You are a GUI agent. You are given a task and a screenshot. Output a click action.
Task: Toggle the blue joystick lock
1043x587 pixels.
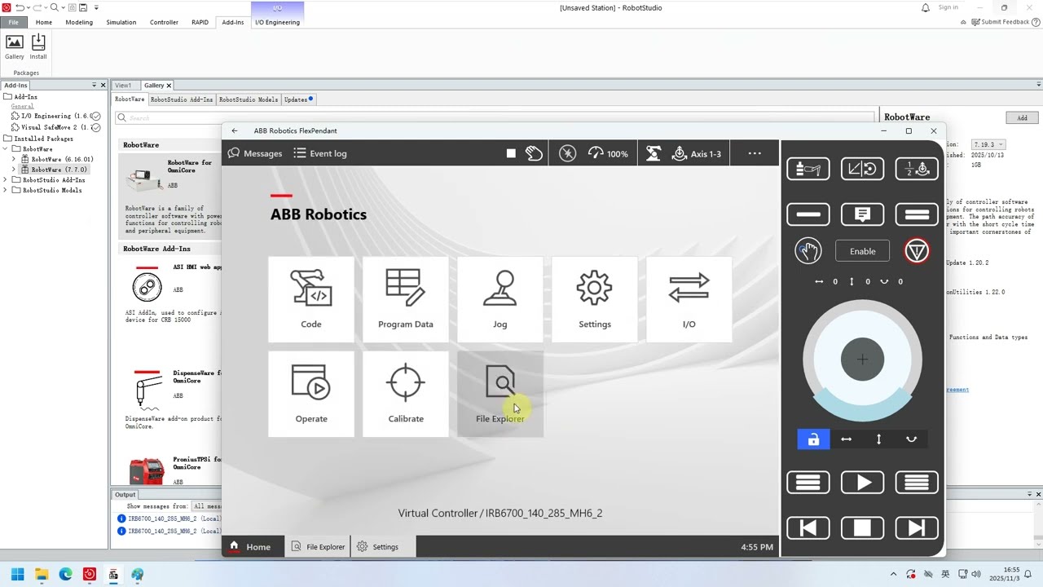[x=813, y=439]
